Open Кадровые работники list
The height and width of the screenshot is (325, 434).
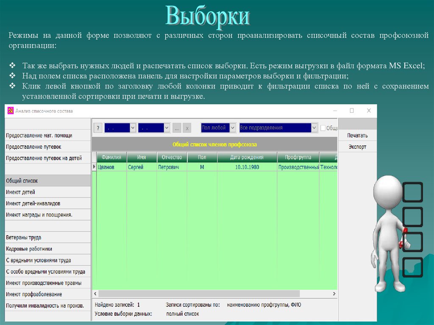point(48,249)
